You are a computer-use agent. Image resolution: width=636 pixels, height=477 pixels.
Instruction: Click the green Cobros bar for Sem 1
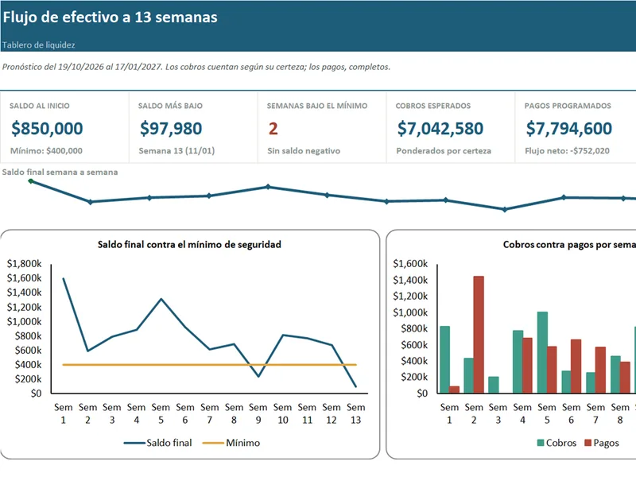tap(444, 359)
